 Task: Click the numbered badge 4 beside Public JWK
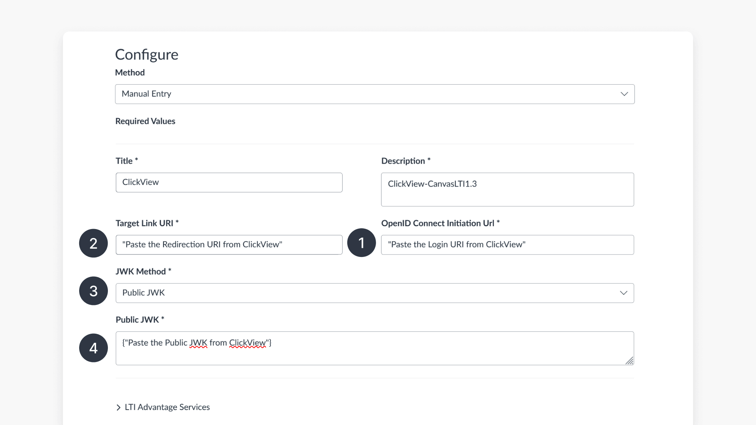click(x=93, y=348)
